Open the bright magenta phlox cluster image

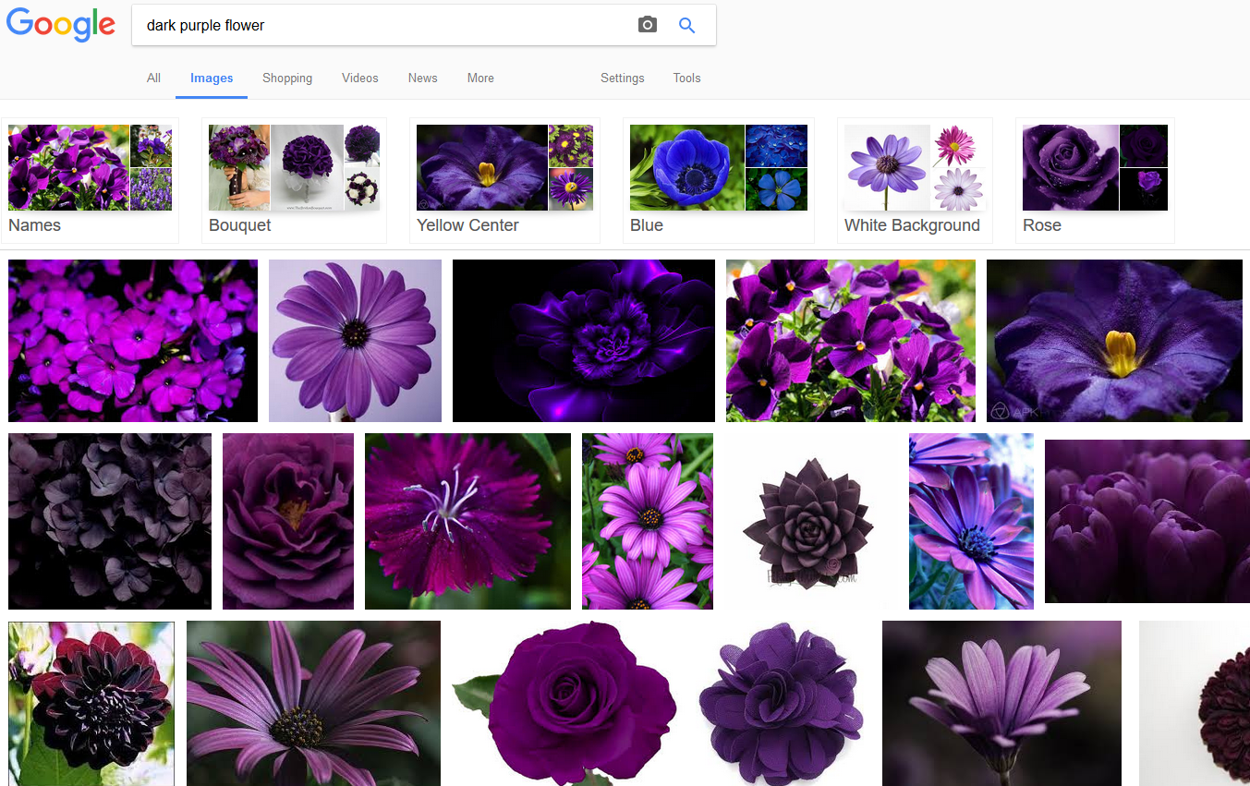(133, 341)
